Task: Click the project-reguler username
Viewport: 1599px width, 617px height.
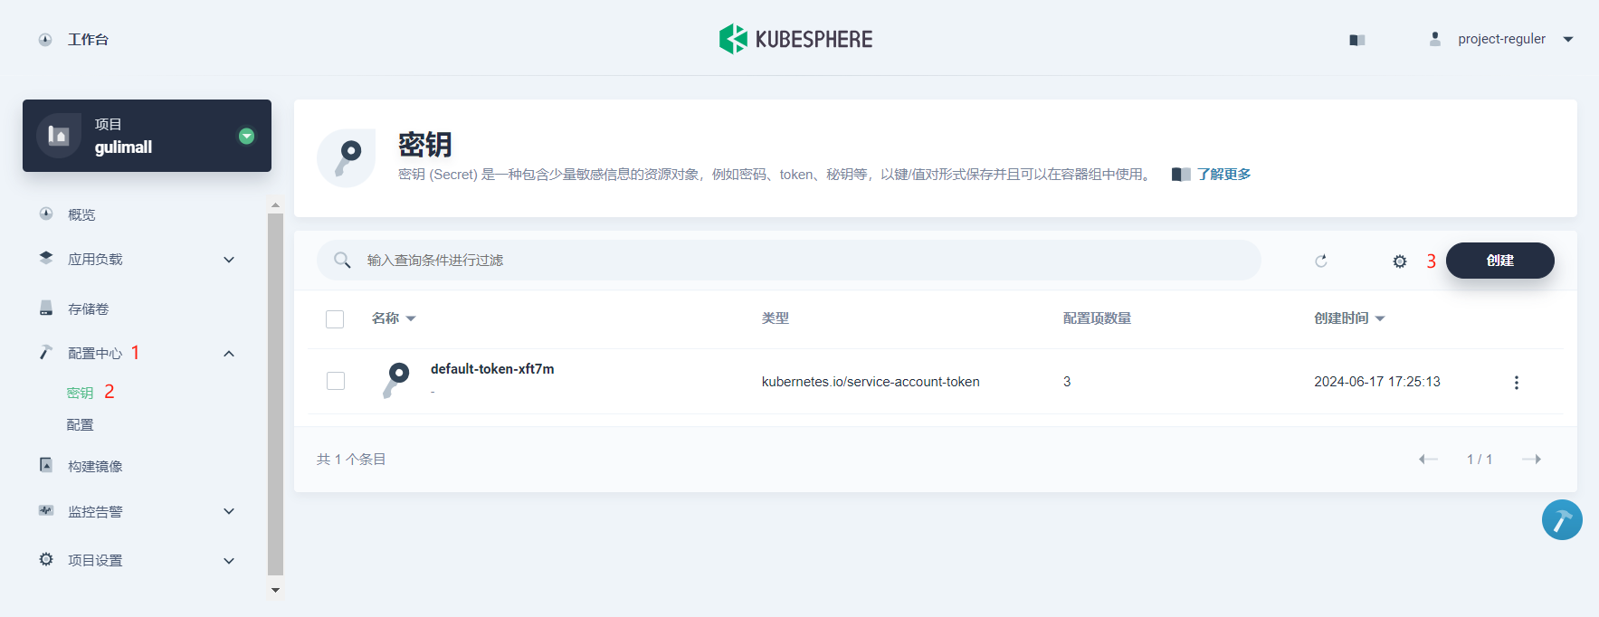Action: [x=1501, y=39]
